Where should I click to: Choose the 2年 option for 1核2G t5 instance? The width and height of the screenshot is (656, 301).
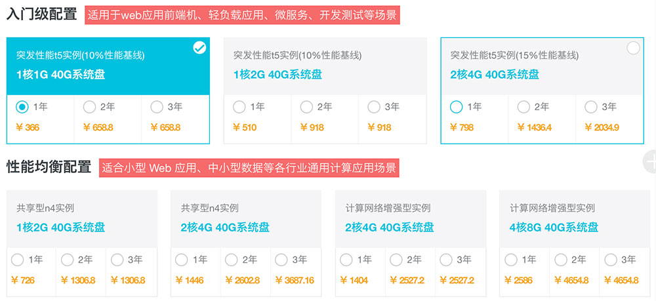point(306,107)
